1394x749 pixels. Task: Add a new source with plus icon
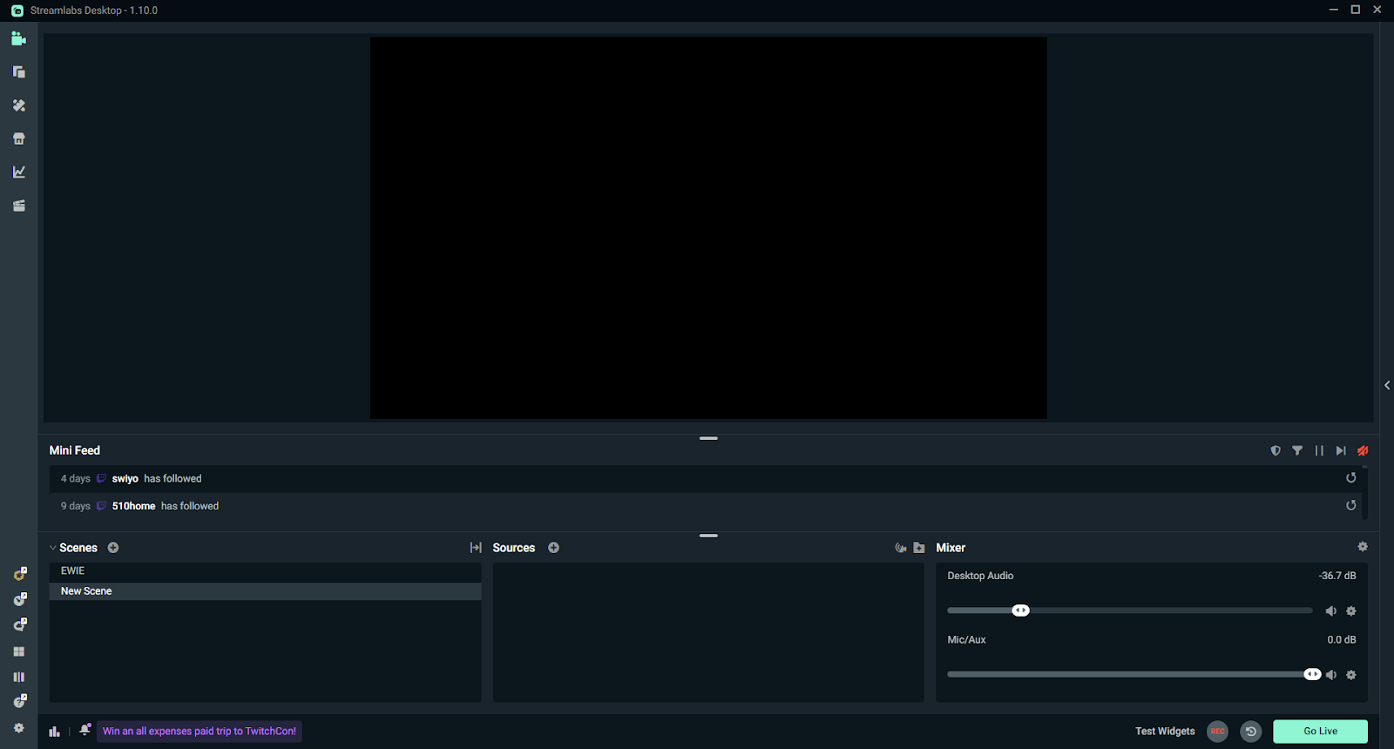(553, 548)
